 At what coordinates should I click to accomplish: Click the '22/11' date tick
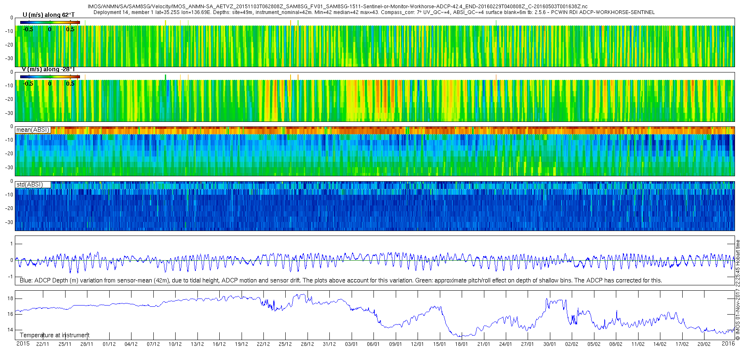[43, 344]
